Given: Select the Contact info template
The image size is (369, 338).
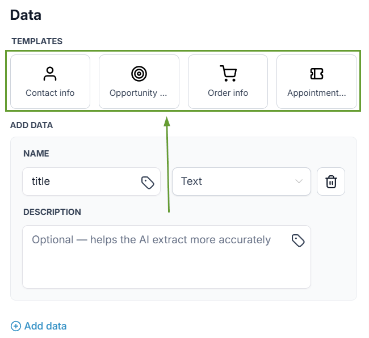Looking at the screenshot, I should click(50, 82).
